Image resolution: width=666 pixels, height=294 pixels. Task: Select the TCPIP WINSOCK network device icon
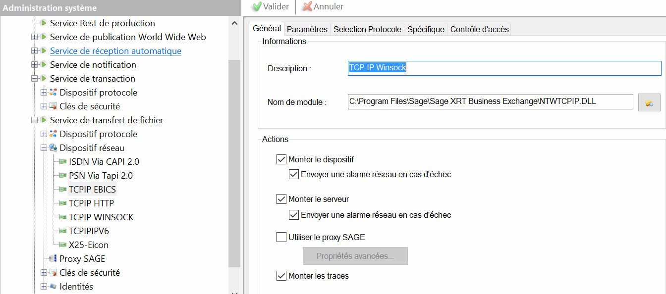click(x=62, y=217)
